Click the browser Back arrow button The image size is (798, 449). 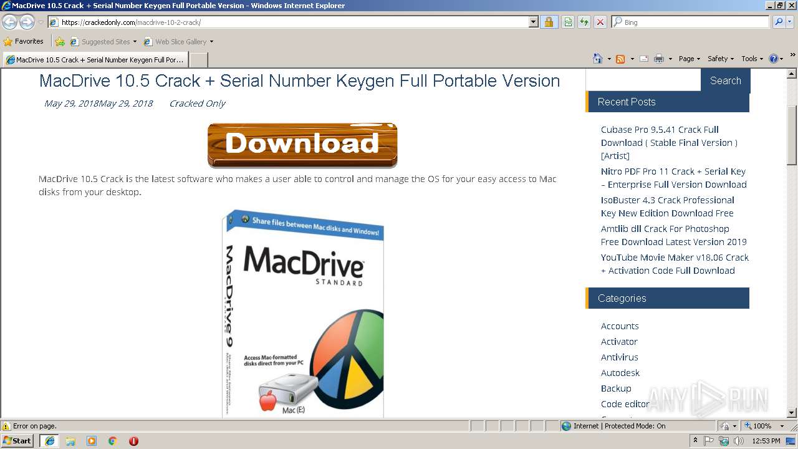click(9, 22)
